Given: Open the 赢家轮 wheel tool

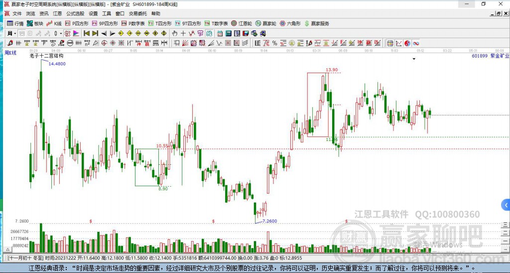Looking at the screenshot, I should tap(266, 23).
